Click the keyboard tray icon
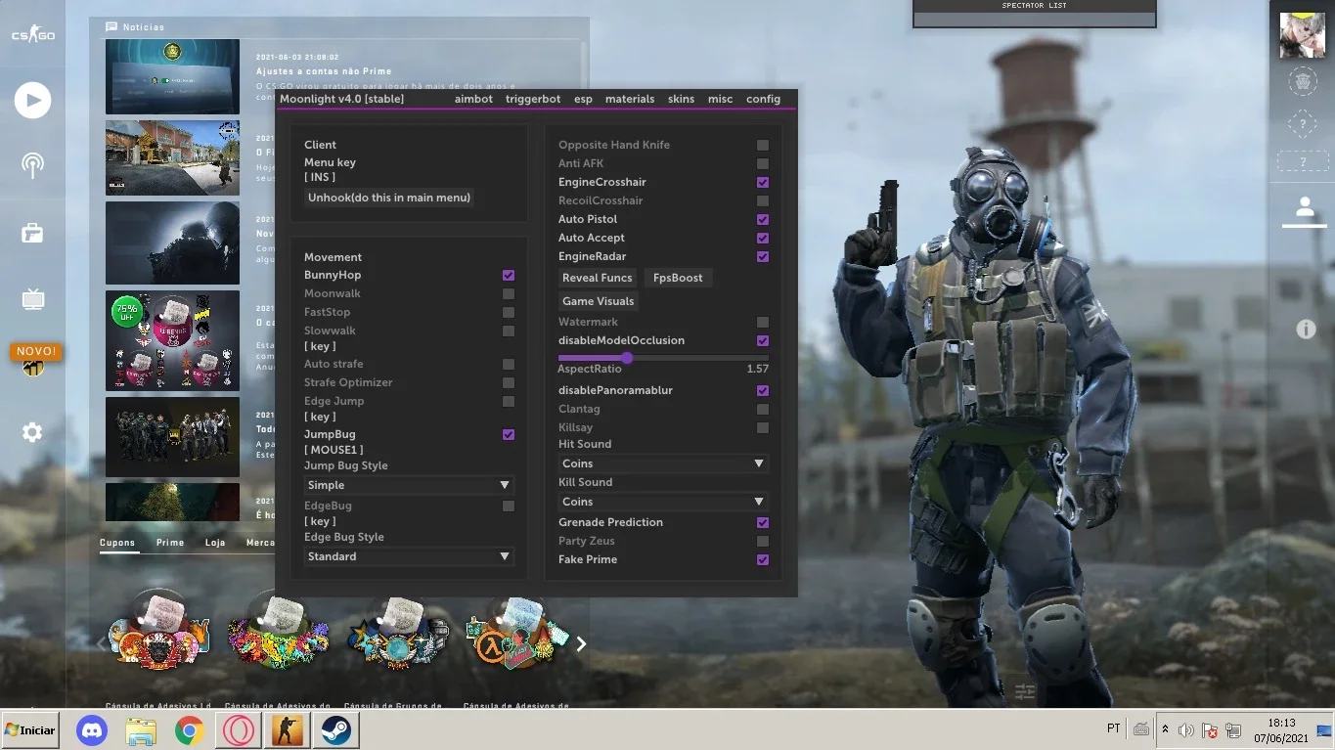The width and height of the screenshot is (1335, 750). point(1141,729)
